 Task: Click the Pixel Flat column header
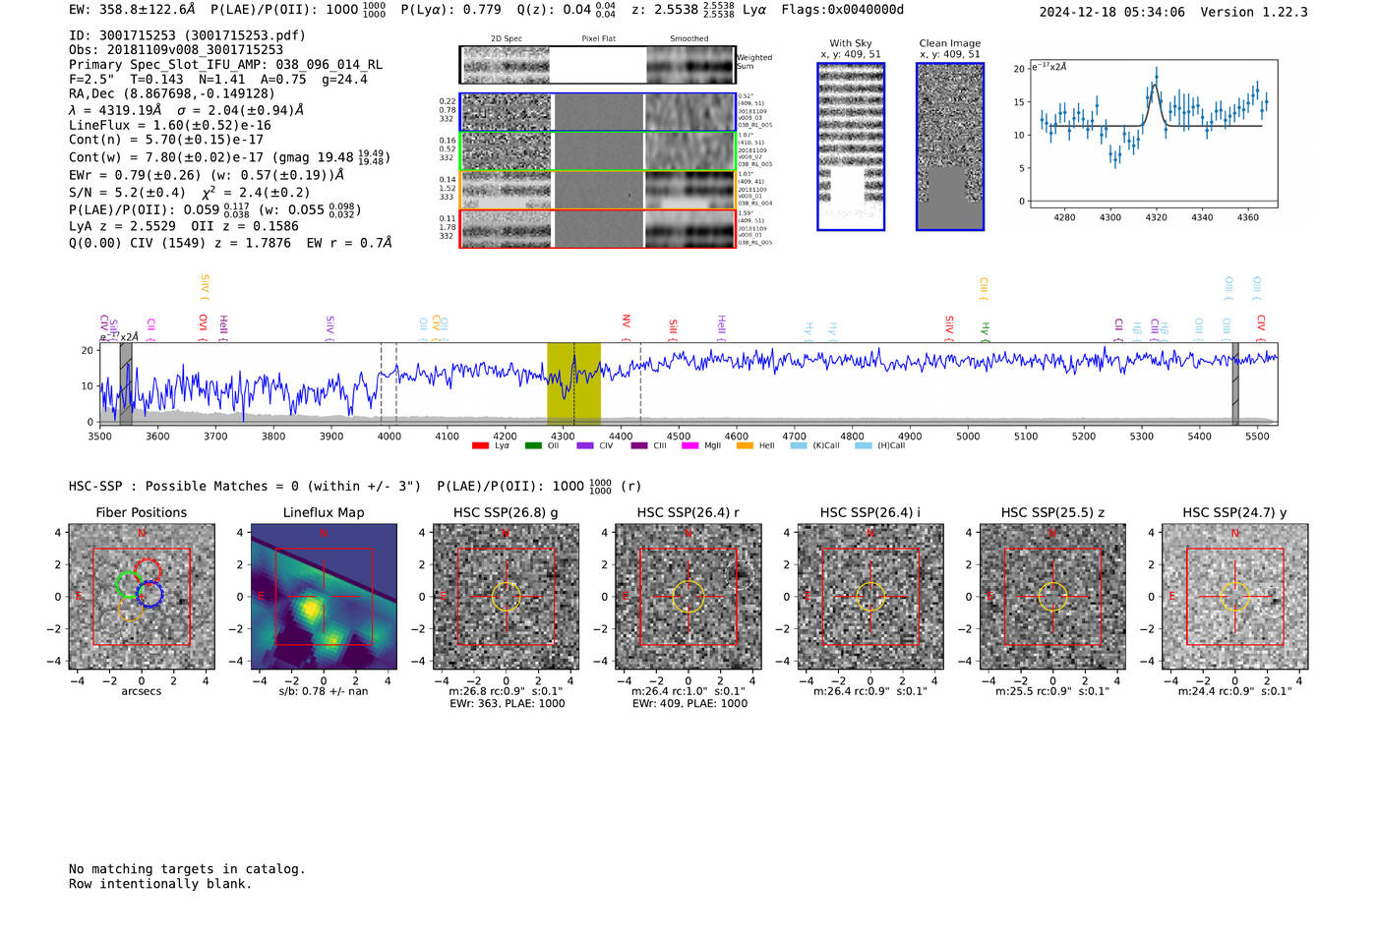[598, 39]
